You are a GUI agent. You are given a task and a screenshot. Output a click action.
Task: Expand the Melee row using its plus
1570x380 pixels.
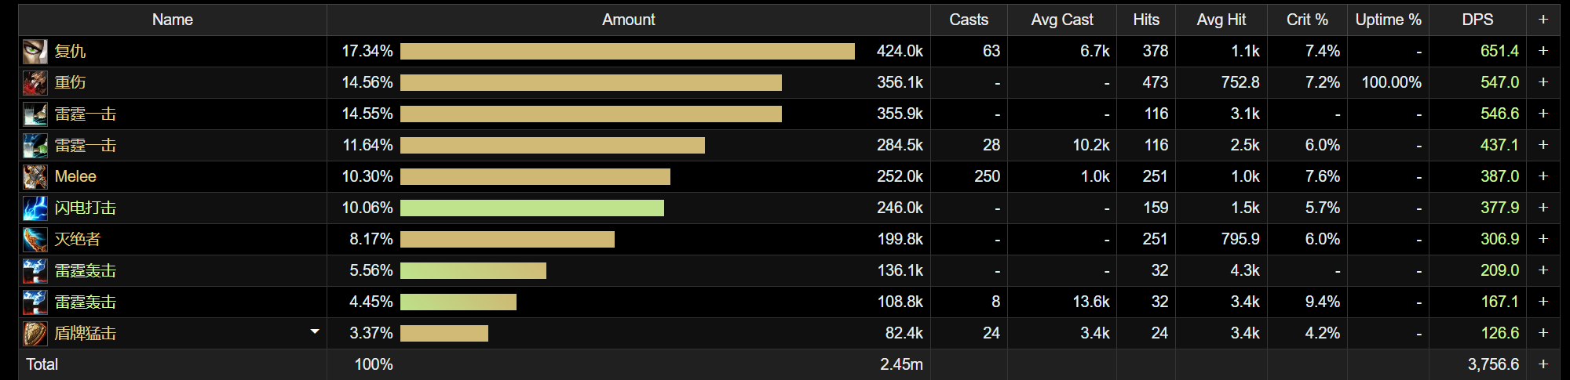point(1543,176)
